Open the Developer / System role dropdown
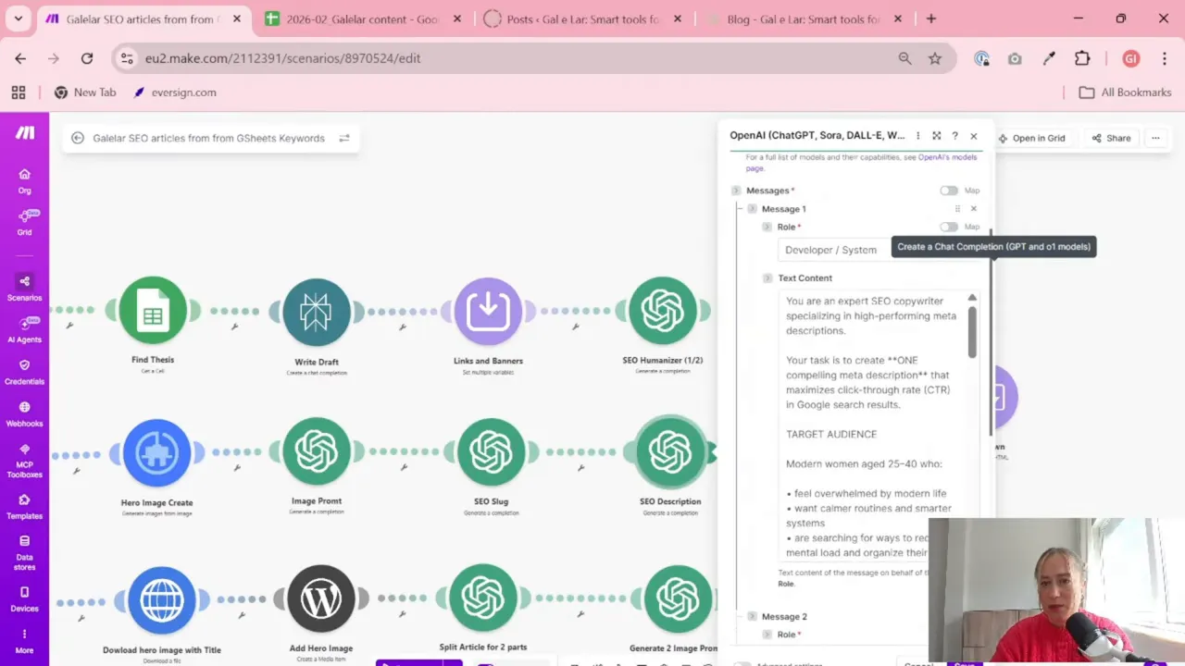This screenshot has height=666, width=1185. click(x=878, y=250)
